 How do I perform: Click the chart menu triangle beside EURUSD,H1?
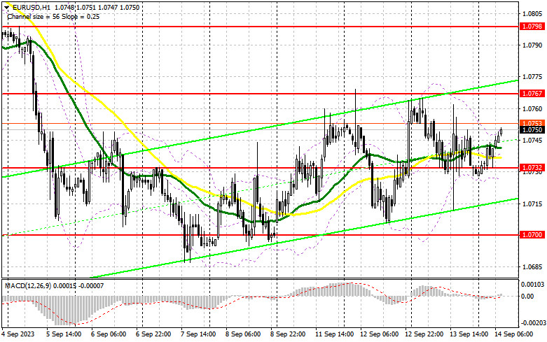(6, 7)
